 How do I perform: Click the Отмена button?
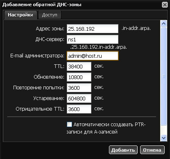coord(152,150)
